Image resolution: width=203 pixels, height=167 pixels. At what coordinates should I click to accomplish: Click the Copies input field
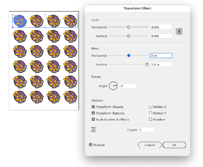147,130
